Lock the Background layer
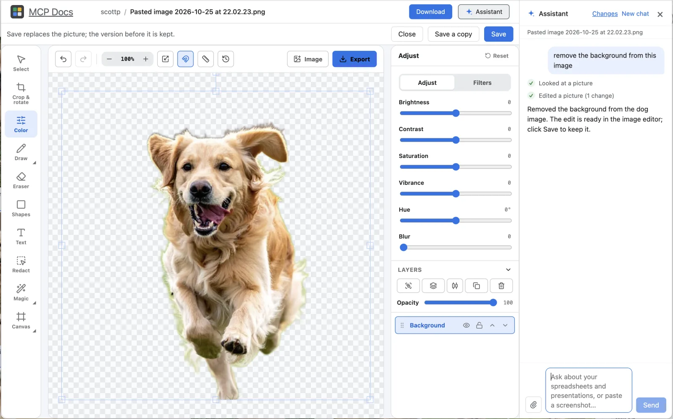This screenshot has width=673, height=419. tap(479, 325)
